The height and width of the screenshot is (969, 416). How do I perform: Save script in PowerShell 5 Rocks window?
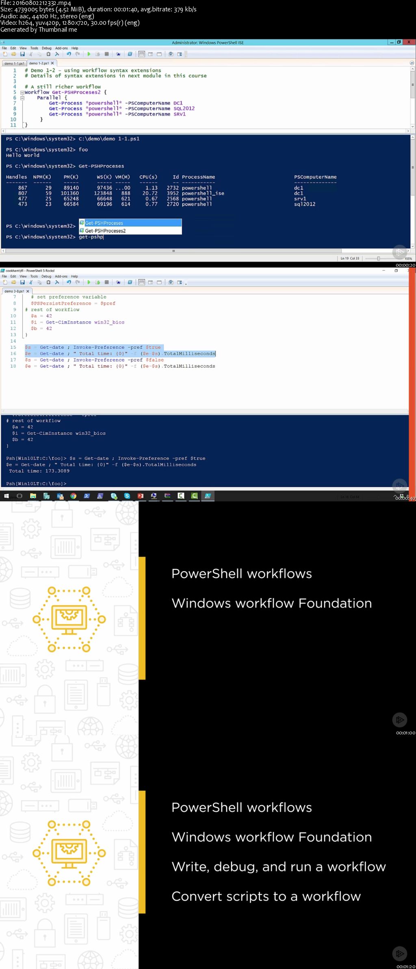point(22,282)
